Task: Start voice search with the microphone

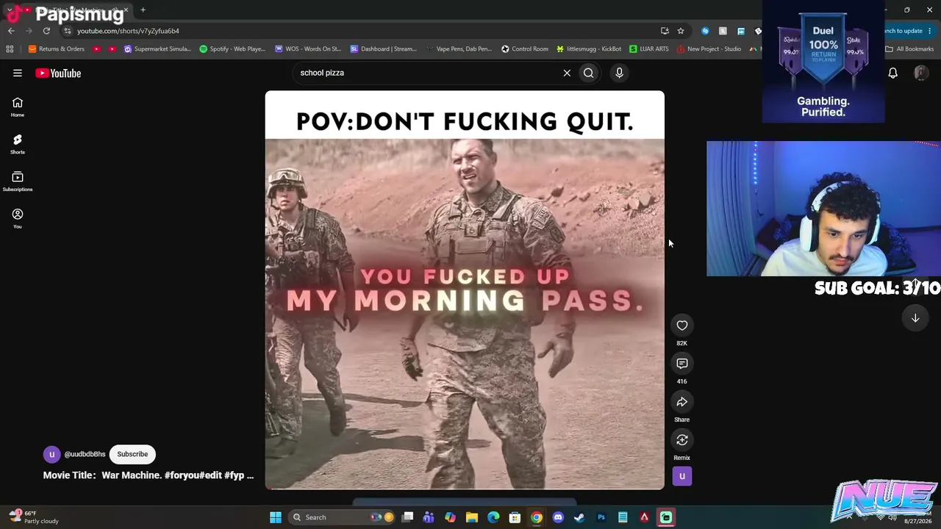Action: [619, 73]
